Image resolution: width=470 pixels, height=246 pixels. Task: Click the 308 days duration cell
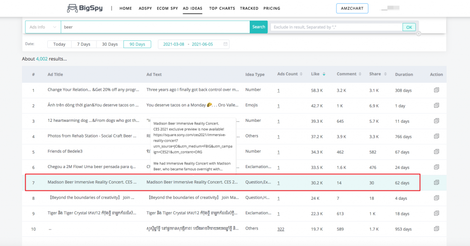point(403,90)
